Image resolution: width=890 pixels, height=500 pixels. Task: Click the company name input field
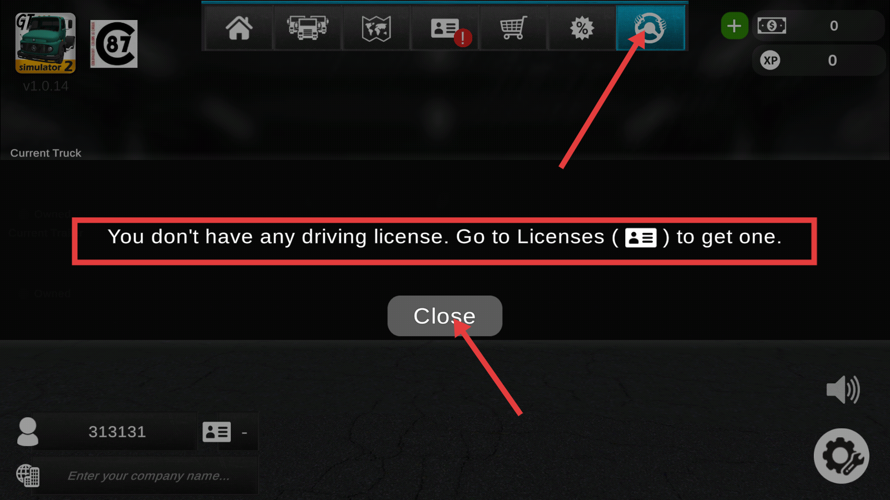[x=149, y=476]
